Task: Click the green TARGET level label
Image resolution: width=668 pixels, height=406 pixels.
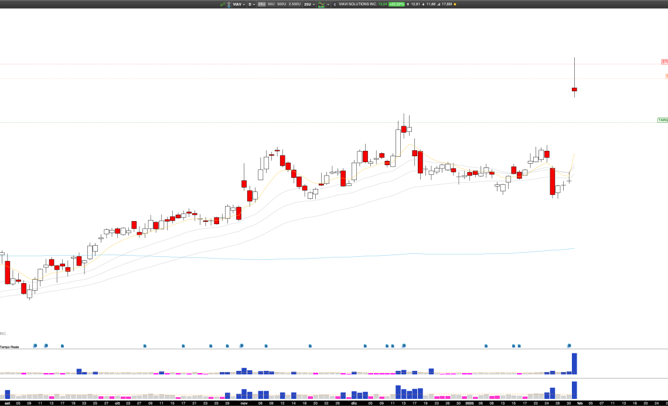Action: point(663,120)
